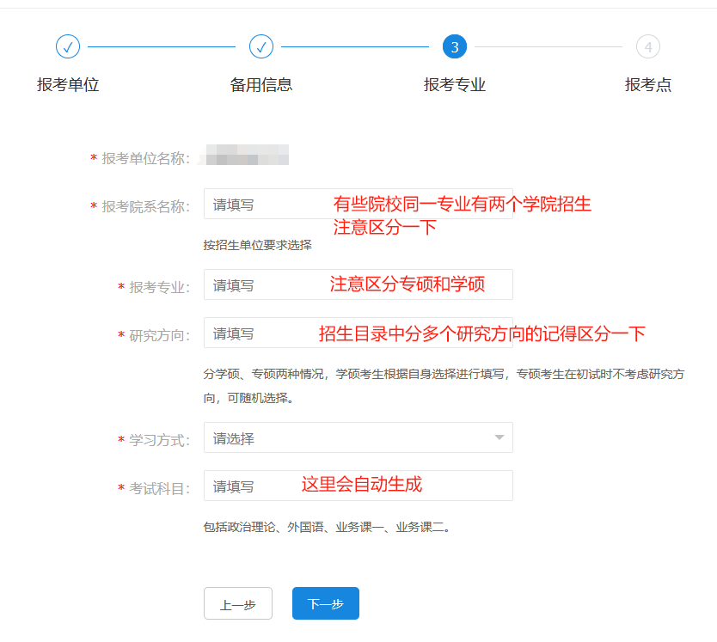This screenshot has width=717, height=642.
Task: Click the step 4 circle icon
Action: tap(647, 46)
